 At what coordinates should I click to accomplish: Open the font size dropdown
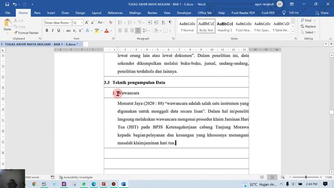pyautogui.click(x=82, y=22)
